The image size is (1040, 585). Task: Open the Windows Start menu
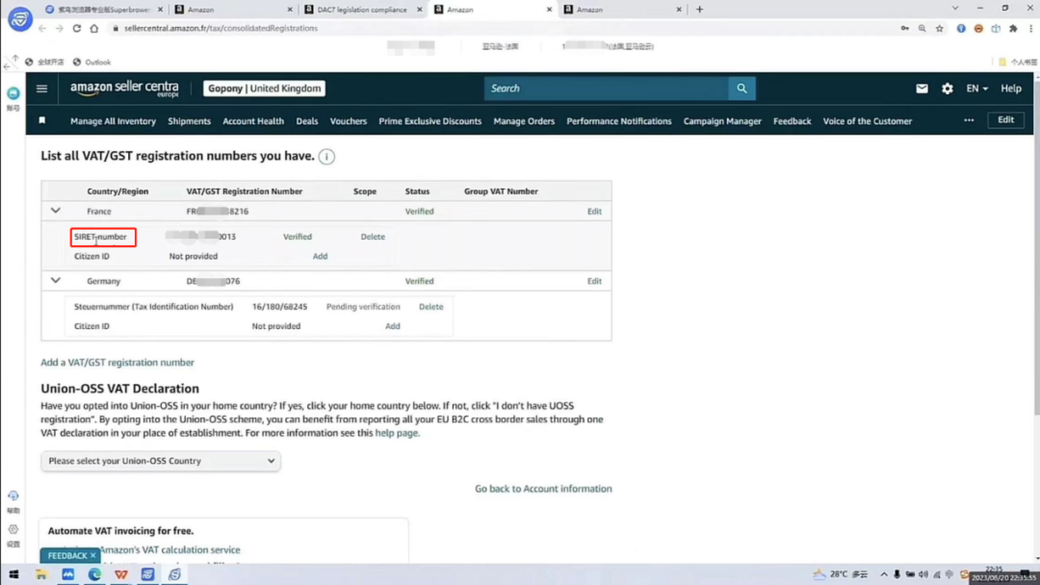13,574
